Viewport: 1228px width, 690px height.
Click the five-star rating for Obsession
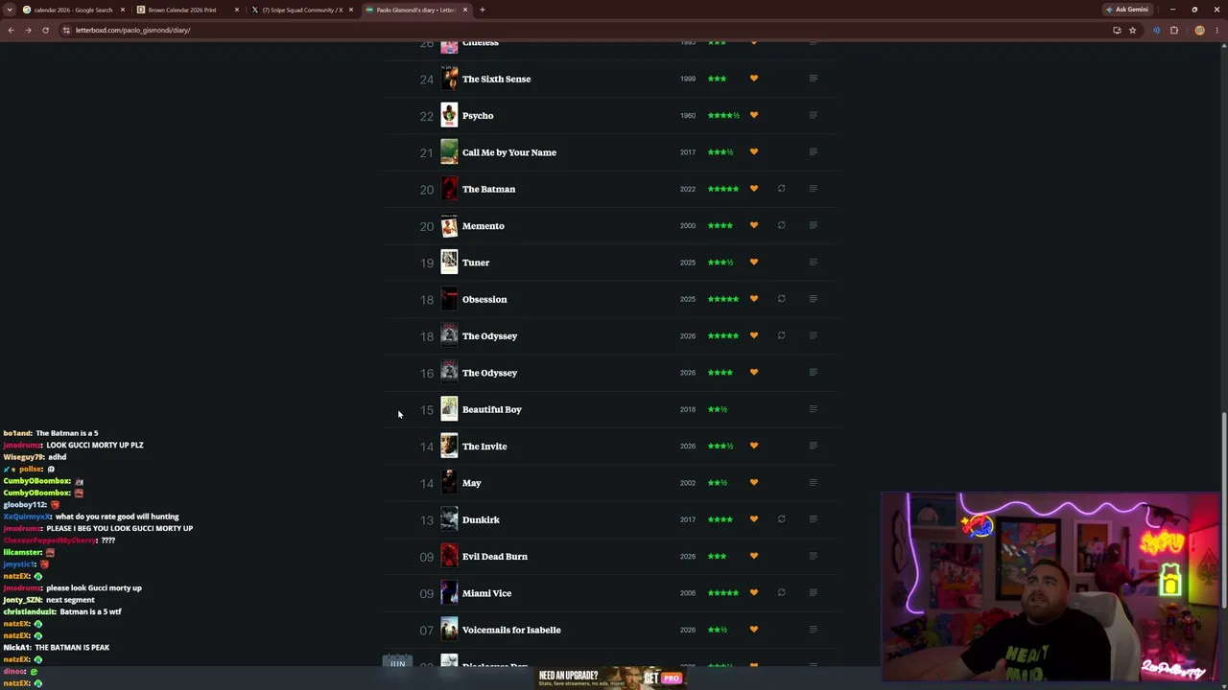723,299
